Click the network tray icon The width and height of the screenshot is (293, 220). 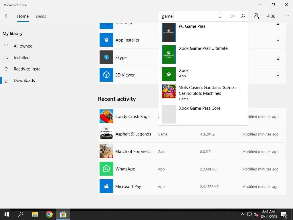pyautogui.click(x=249, y=214)
